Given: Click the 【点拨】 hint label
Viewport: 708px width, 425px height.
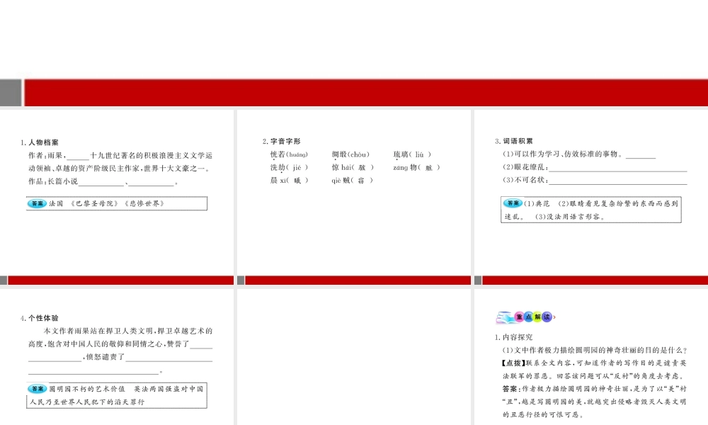Looking at the screenshot, I should click(514, 363).
